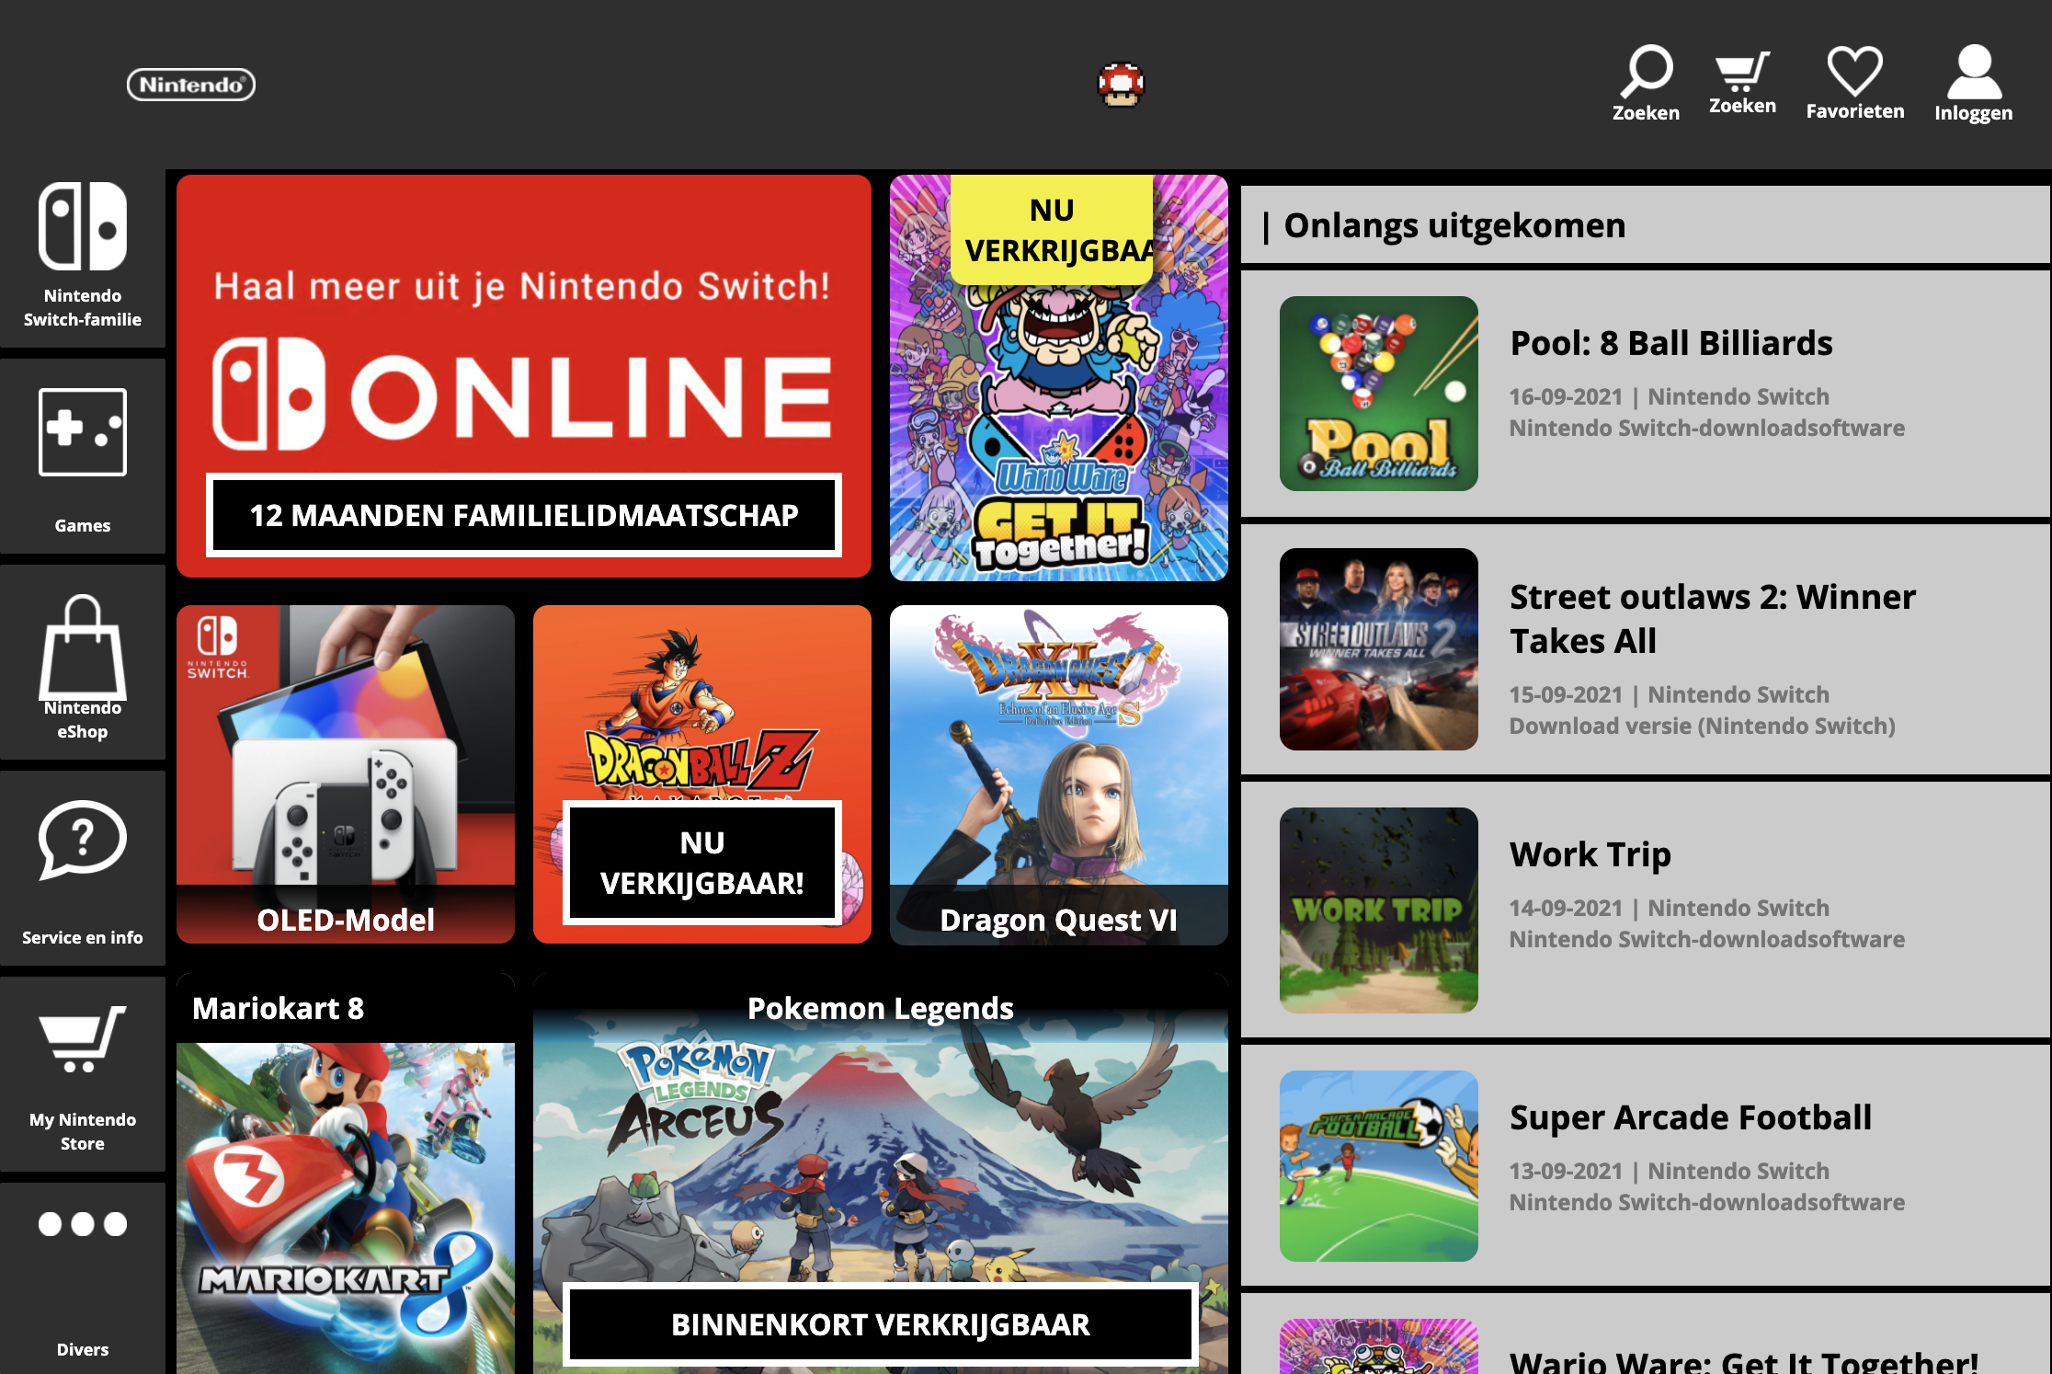Expand the Divers three-dots menu
This screenshot has height=1374, width=2052.
[x=83, y=1225]
